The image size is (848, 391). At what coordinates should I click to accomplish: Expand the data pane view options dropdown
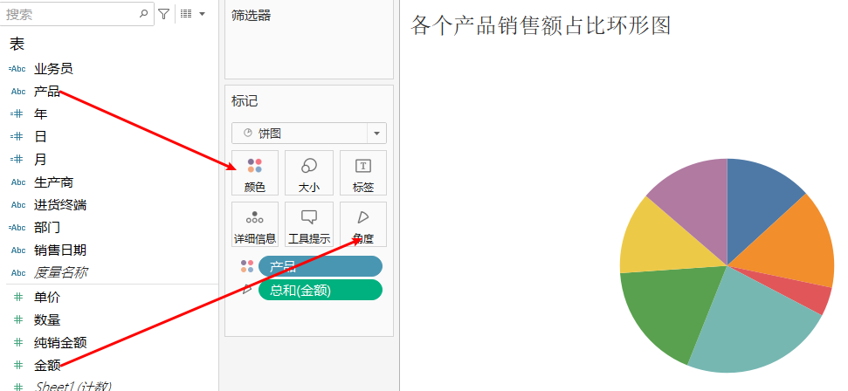[192, 14]
